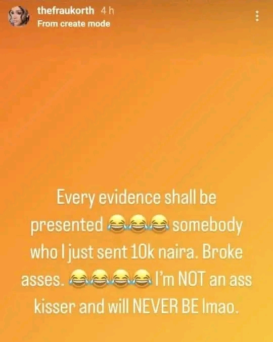The image size is (273, 342).
Task: Click first laughing emoji after 'asses.'
Action: (78, 279)
